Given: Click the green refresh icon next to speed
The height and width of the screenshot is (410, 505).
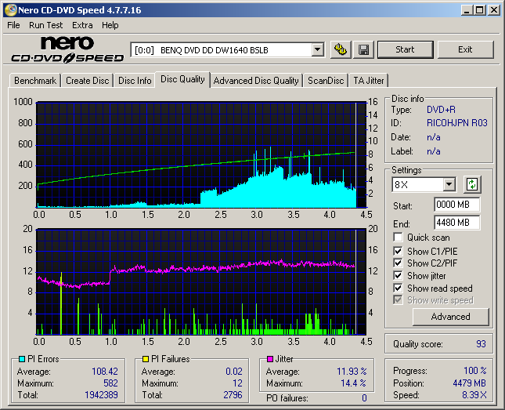Looking at the screenshot, I should 471,185.
